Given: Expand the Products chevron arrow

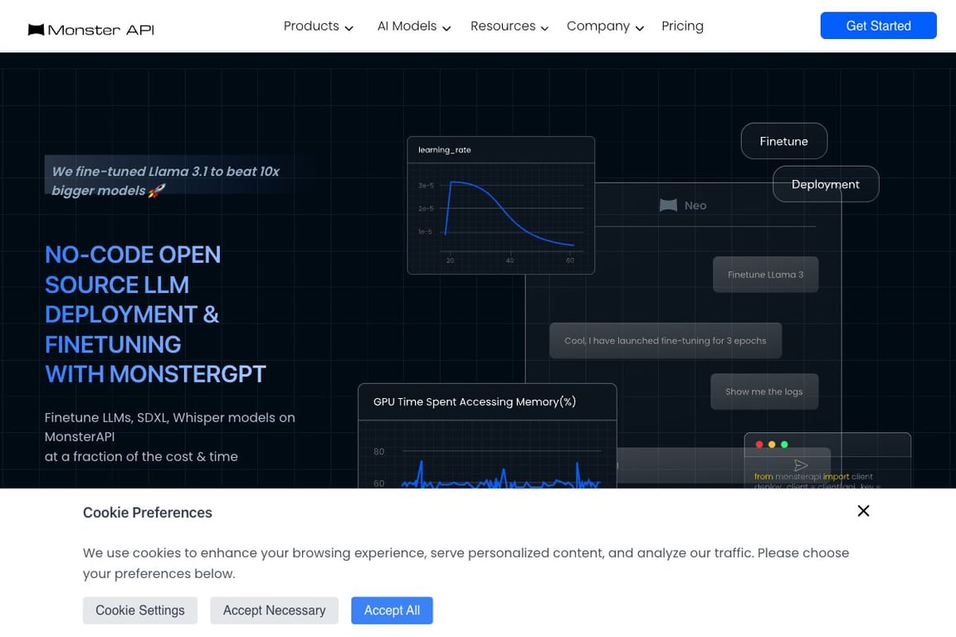Looking at the screenshot, I should point(349,28).
